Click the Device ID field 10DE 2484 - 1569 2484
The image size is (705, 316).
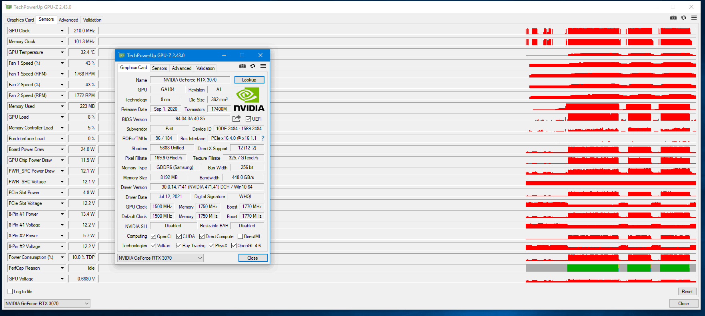[x=239, y=129]
